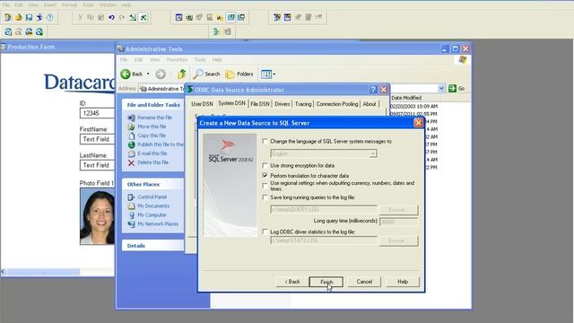
Task: Click the Help button in the wizard
Action: [x=403, y=282]
